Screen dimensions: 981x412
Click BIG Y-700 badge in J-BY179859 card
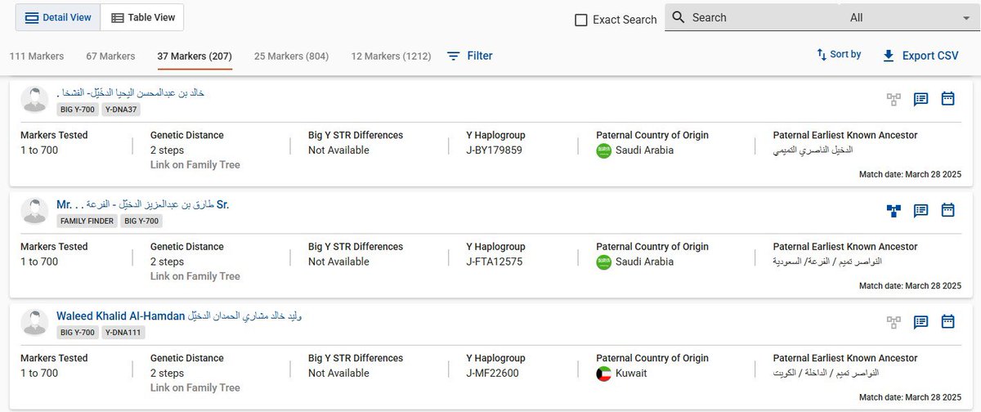78,110
